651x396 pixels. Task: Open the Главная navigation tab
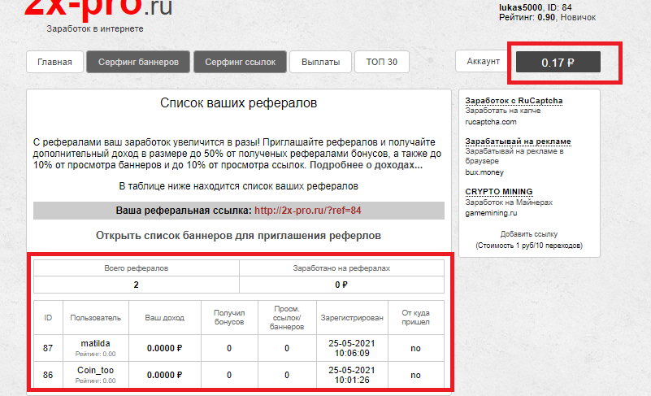click(54, 62)
